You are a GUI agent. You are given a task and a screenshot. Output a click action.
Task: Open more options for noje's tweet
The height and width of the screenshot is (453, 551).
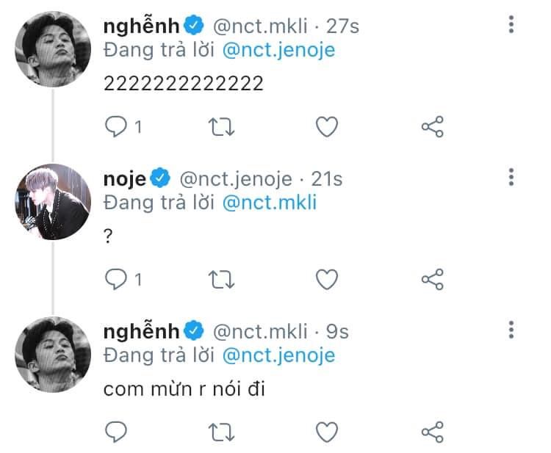pos(511,177)
